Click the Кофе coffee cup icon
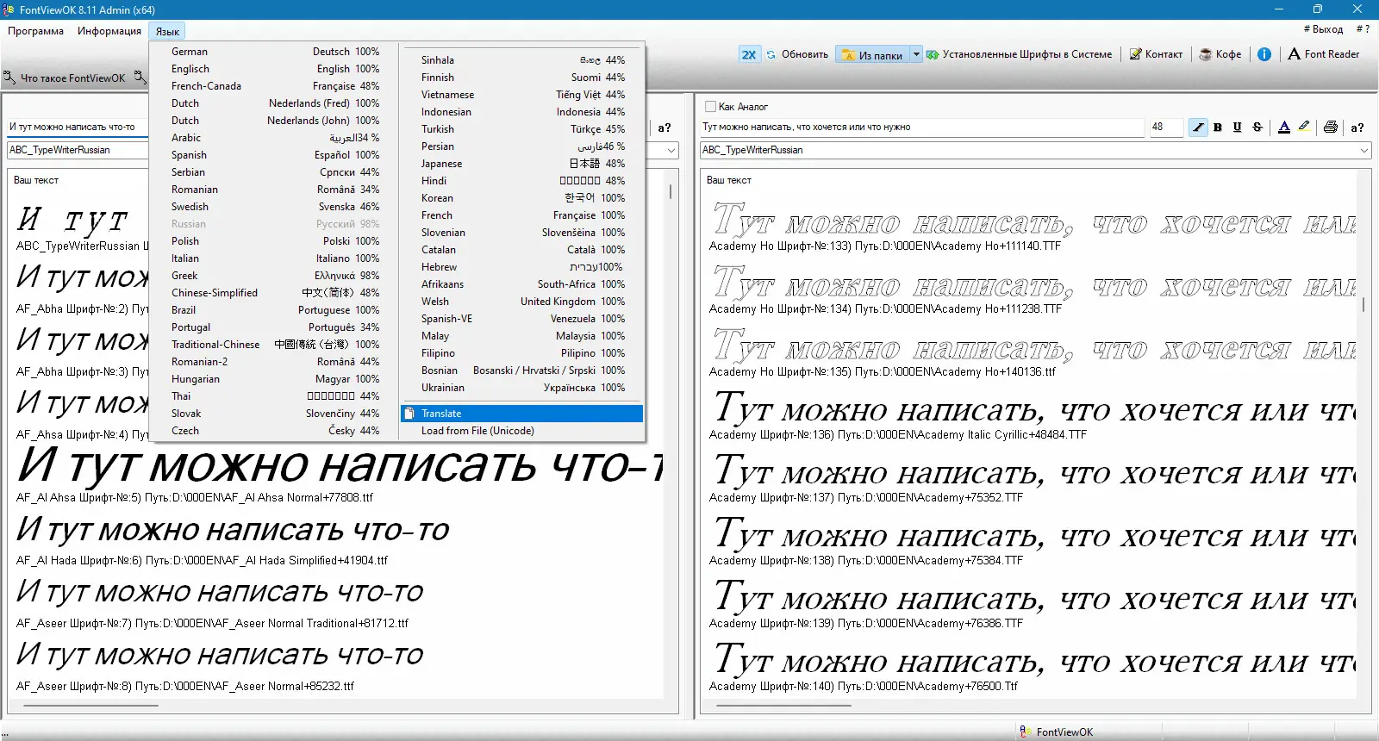1379x741 pixels. pos(1206,54)
